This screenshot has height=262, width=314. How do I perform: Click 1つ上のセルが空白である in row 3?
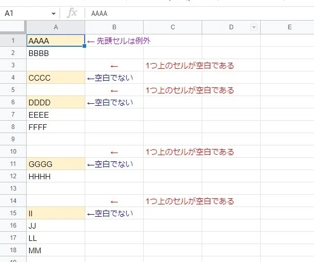tap(190, 66)
